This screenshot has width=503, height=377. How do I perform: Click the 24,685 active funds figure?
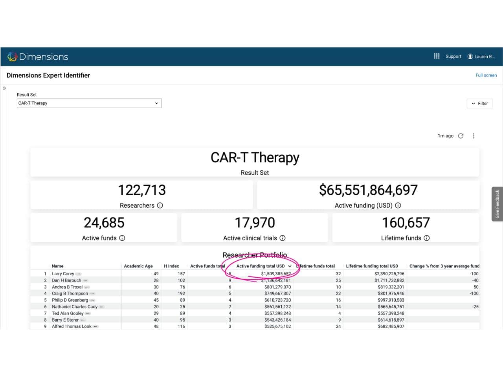(x=104, y=223)
